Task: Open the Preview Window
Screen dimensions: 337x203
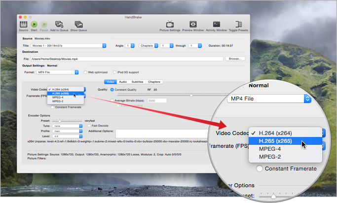Action: pos(193,24)
